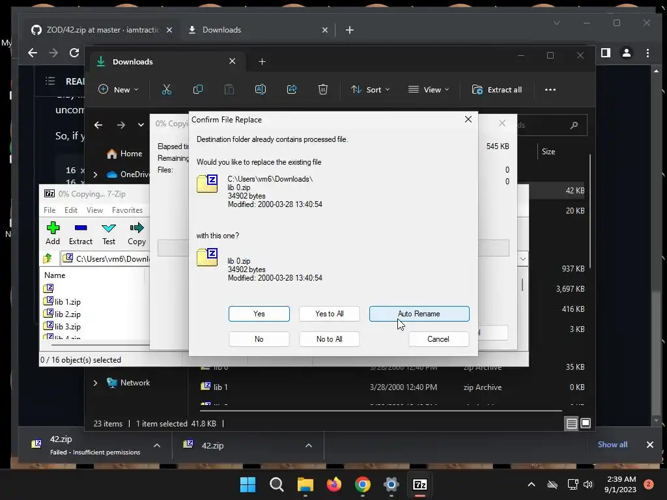
Task: Open the See more ellipsis menu in Explorer
Action: 550,90
